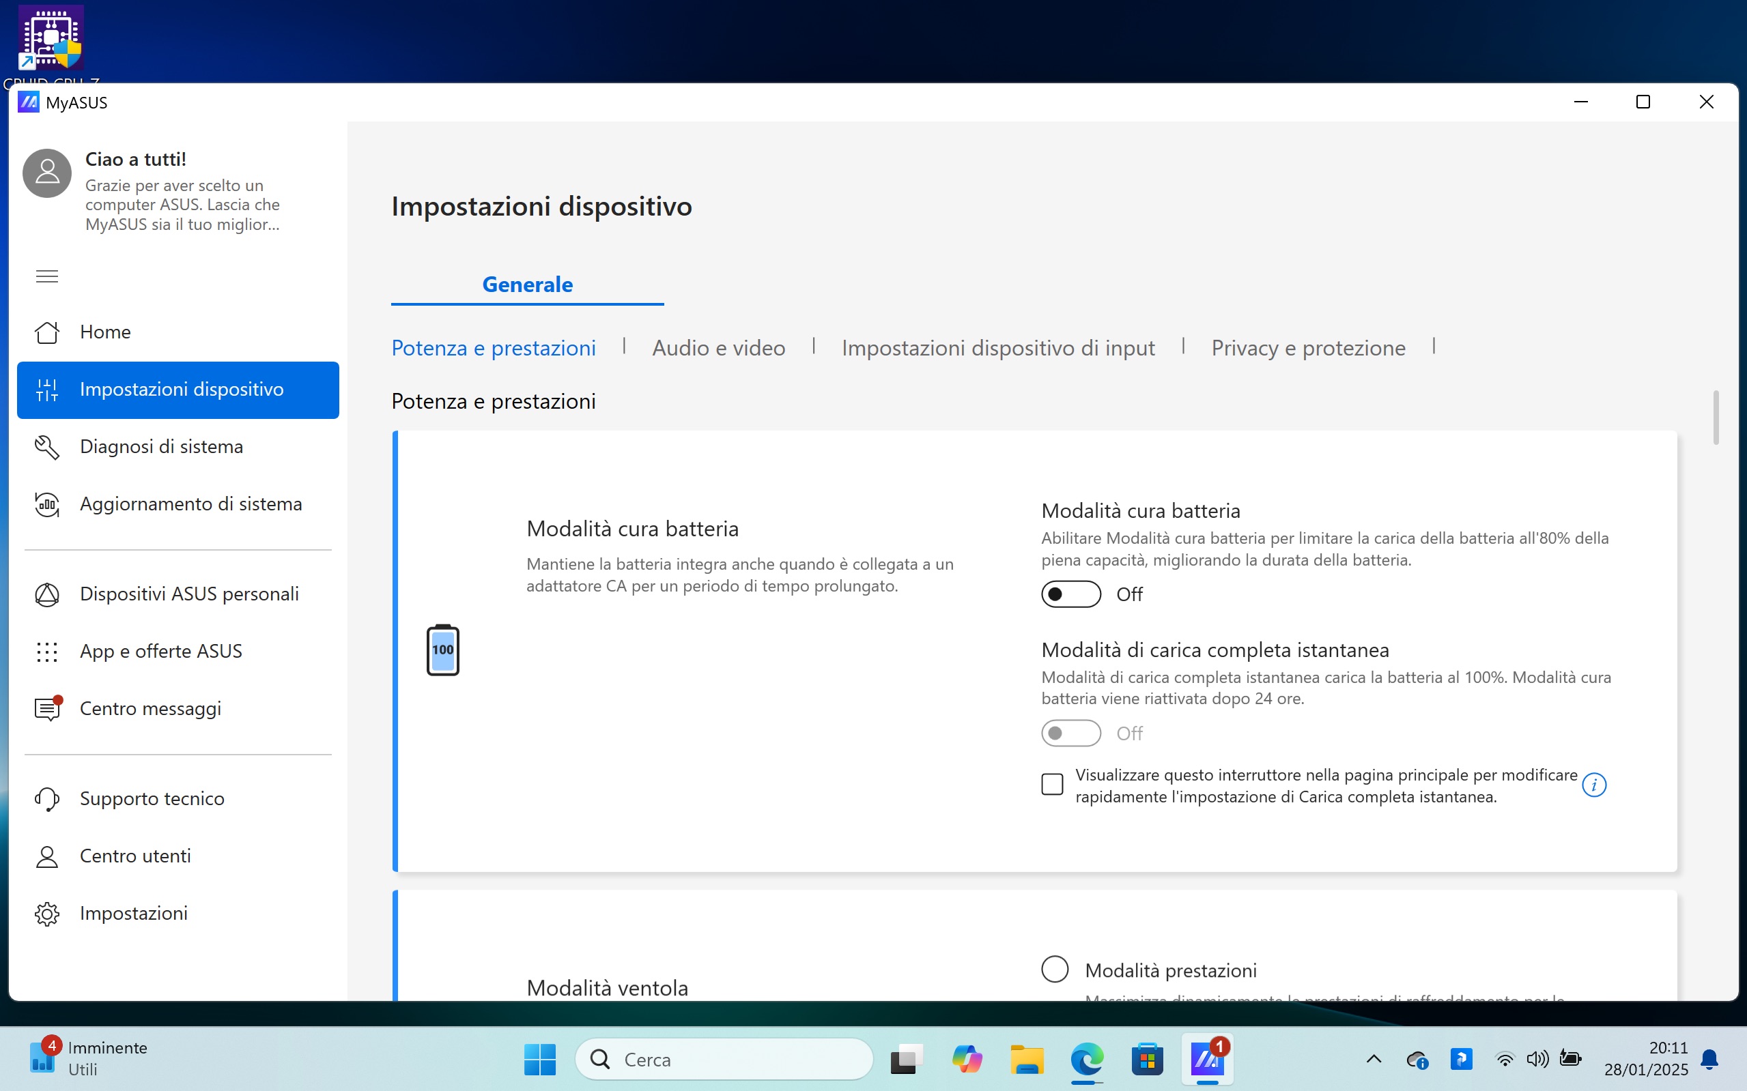Jump to Privacy e protezione section
This screenshot has width=1747, height=1091.
click(1307, 349)
